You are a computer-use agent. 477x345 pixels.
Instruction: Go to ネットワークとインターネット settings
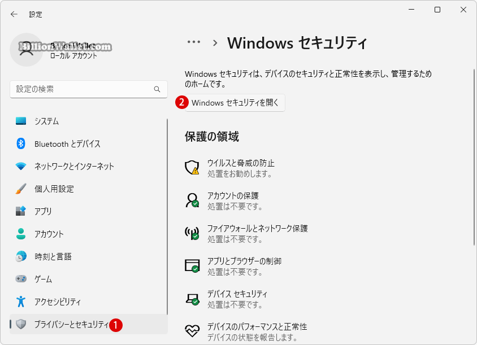[x=89, y=166]
